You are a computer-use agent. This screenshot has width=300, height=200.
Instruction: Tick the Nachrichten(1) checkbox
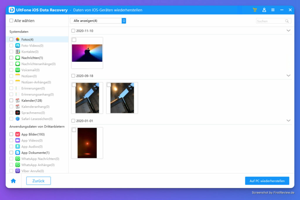(x=11, y=58)
